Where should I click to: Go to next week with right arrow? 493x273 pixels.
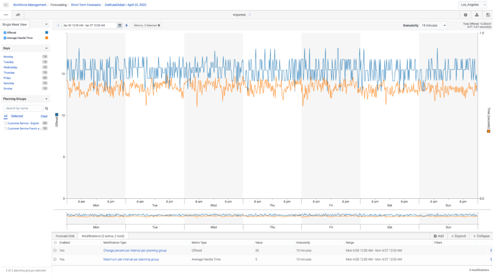[127, 25]
